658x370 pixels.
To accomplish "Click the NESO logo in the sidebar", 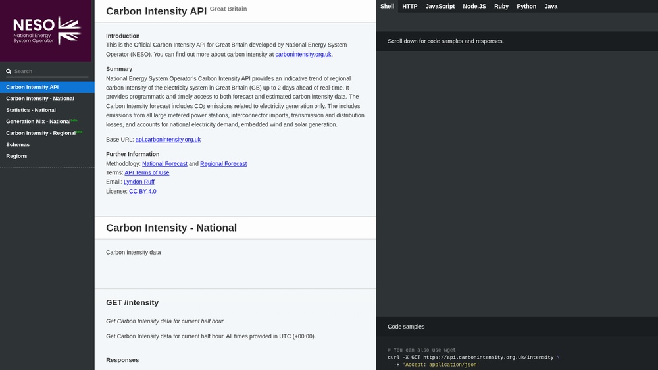I will [47, 31].
